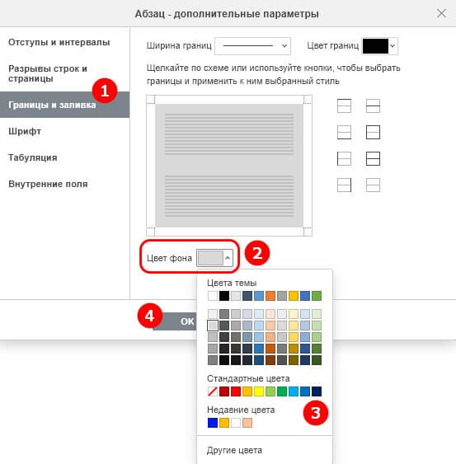Pick orange in the Цвета темы top row
Screen dimensions: 456x464
270,296
